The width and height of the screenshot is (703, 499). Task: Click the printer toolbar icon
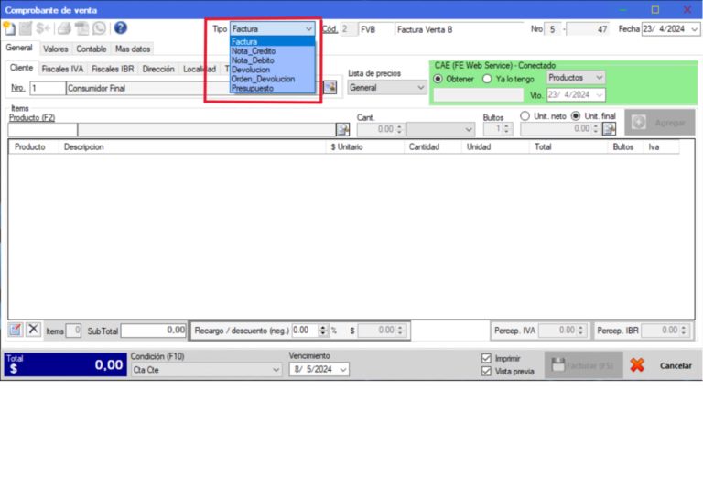[64, 28]
